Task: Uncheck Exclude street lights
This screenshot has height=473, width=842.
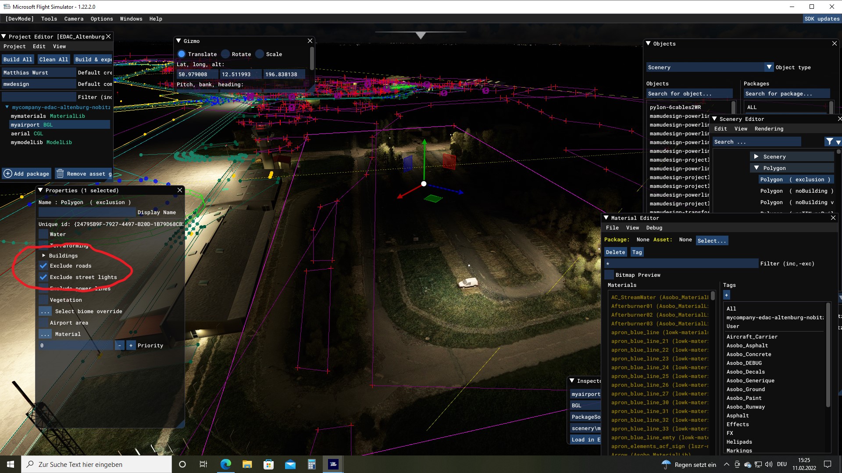Action: [x=43, y=277]
